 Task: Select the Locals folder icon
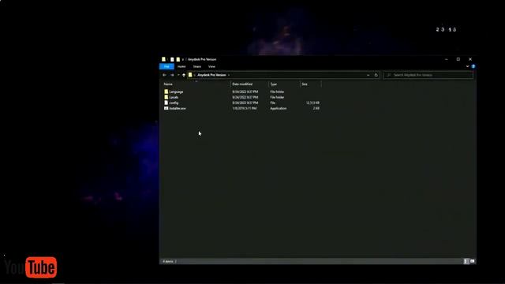[x=166, y=97]
